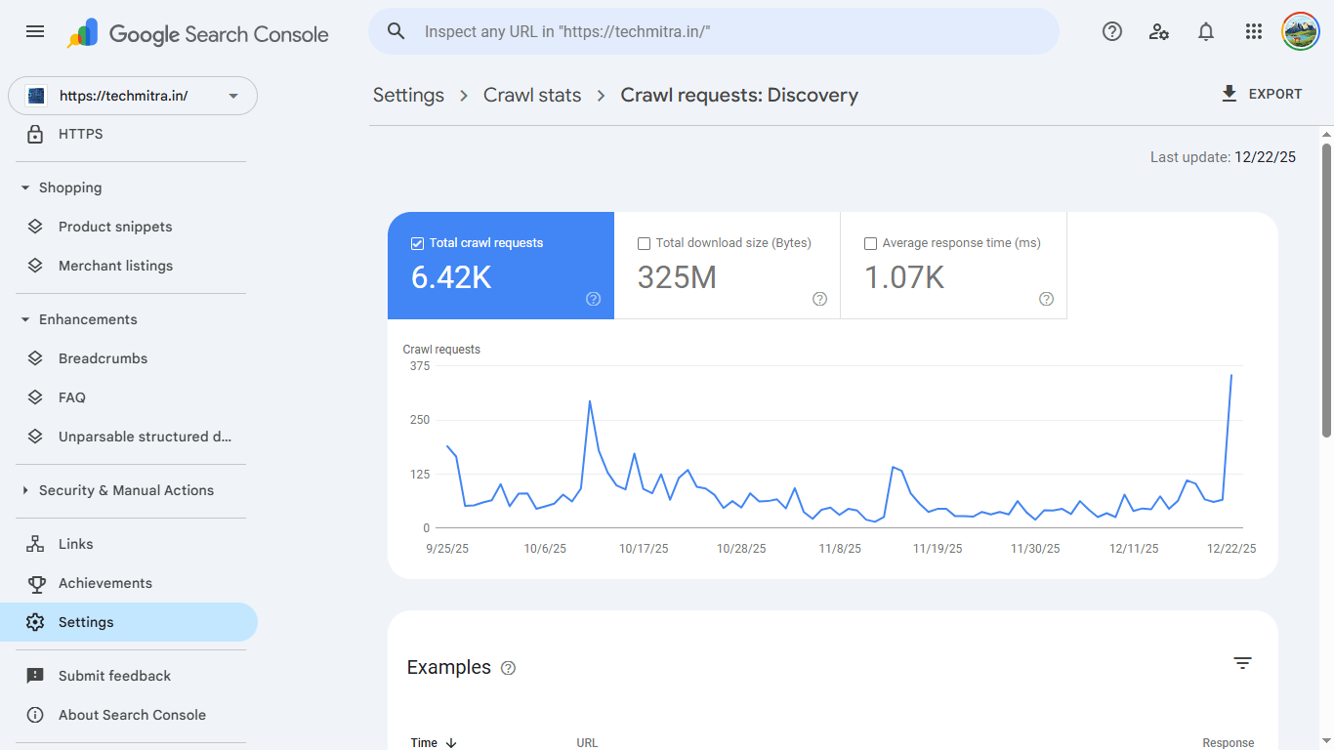Open the Help question mark icon

1111,31
